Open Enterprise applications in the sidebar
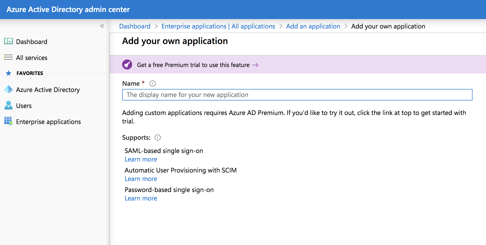Screen dimensions: 486x245 pyautogui.click(x=49, y=121)
